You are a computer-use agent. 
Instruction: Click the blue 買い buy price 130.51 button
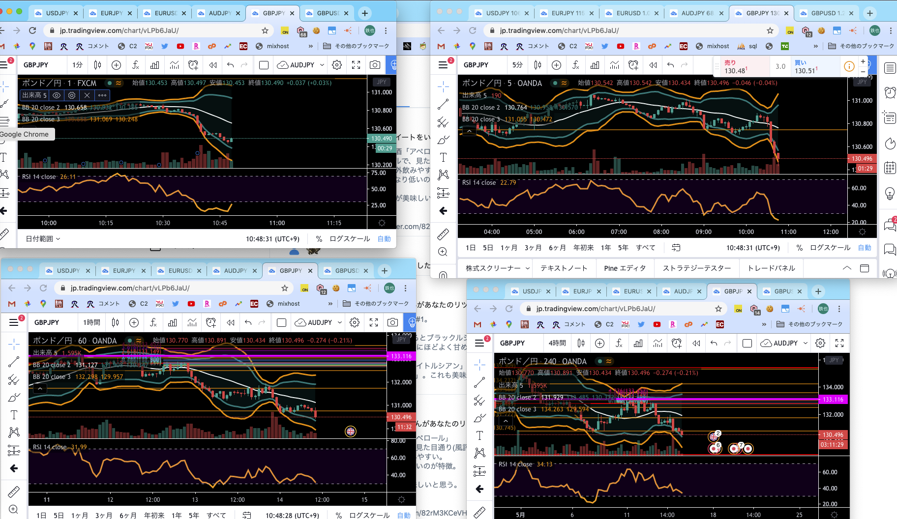[810, 67]
